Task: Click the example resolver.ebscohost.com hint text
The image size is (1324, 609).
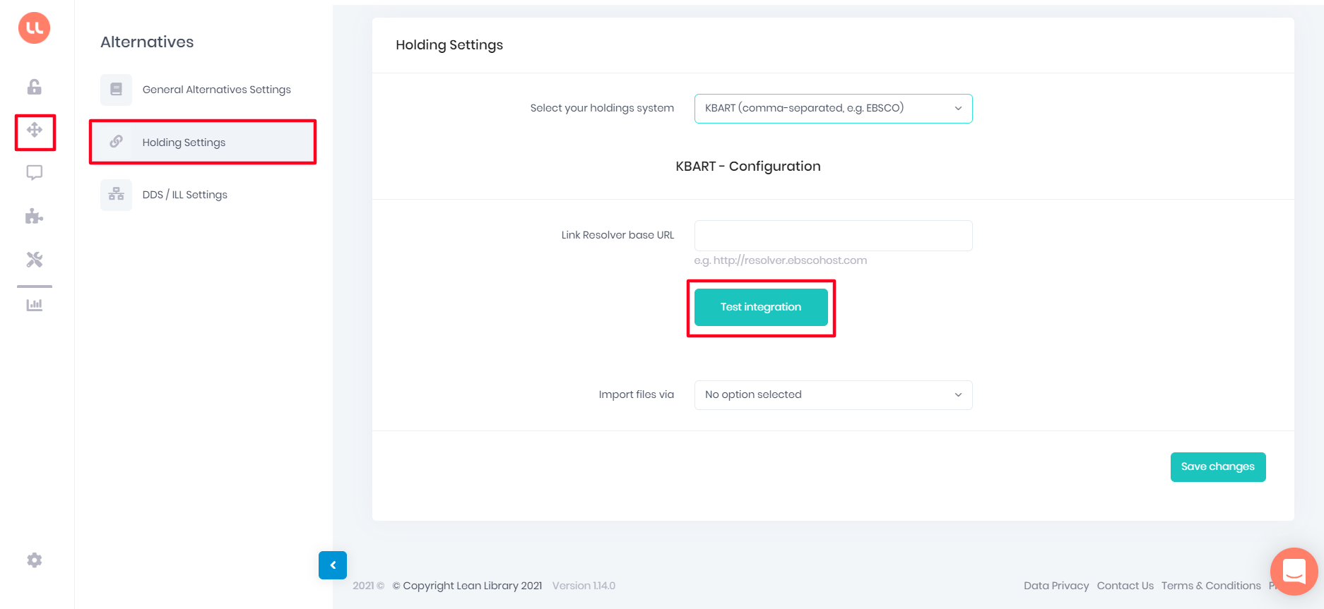Action: [780, 260]
